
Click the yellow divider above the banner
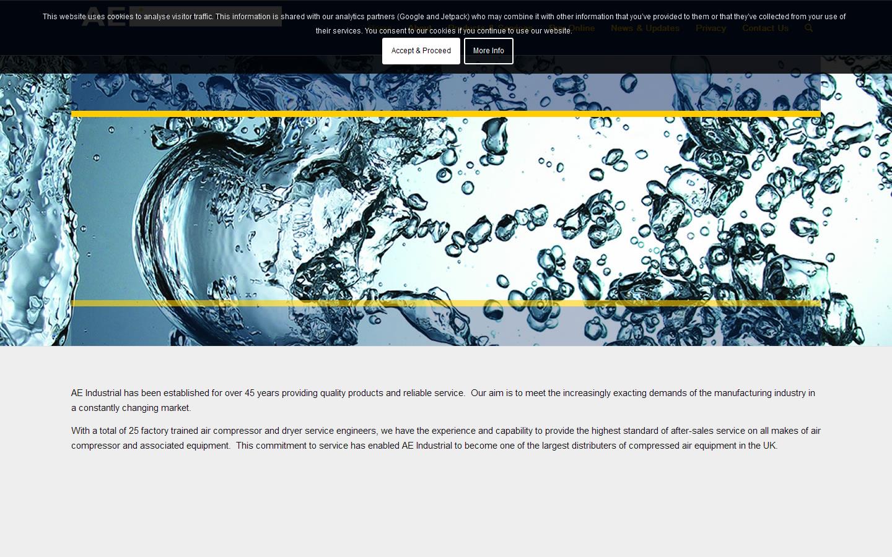(x=446, y=114)
